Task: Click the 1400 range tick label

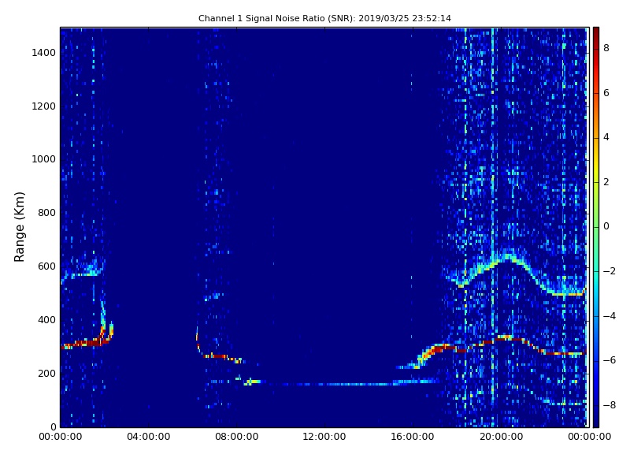Action: tap(44, 53)
